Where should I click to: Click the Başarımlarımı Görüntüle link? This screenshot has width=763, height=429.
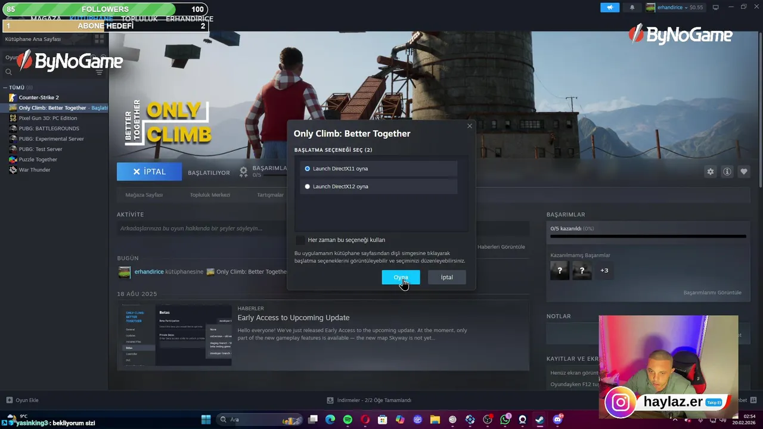(712, 293)
